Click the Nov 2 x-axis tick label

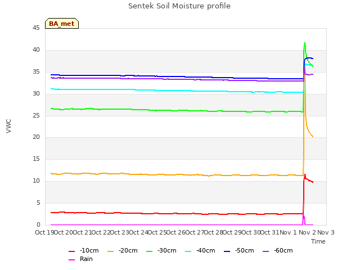click(307, 232)
